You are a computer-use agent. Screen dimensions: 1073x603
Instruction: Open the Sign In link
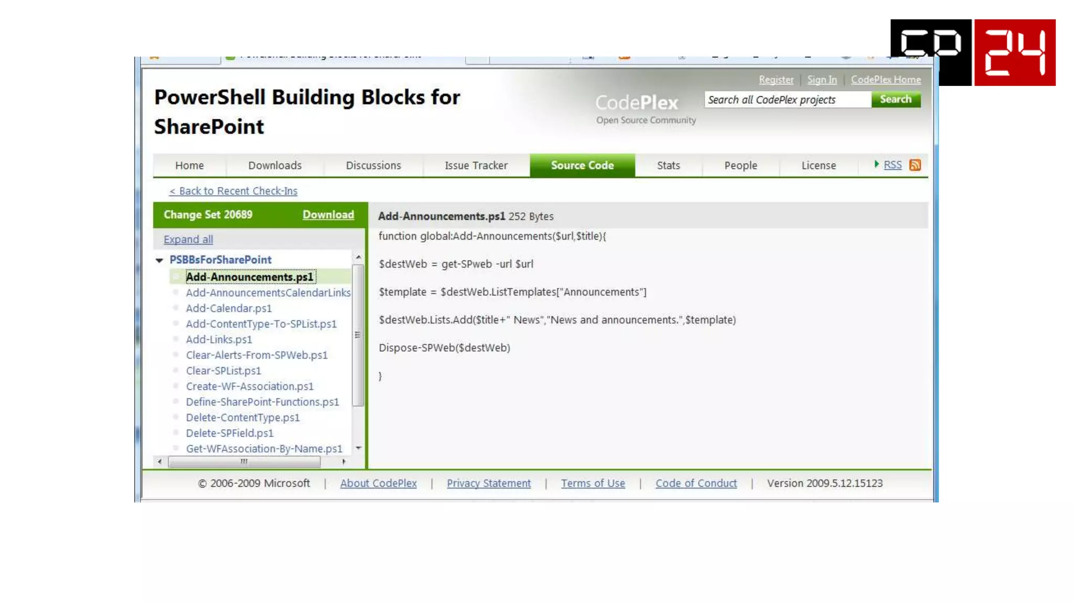(x=822, y=80)
